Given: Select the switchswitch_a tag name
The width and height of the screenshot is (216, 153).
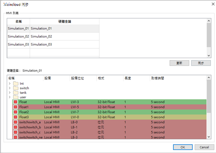Looking at the screenshot, I should (30, 122).
